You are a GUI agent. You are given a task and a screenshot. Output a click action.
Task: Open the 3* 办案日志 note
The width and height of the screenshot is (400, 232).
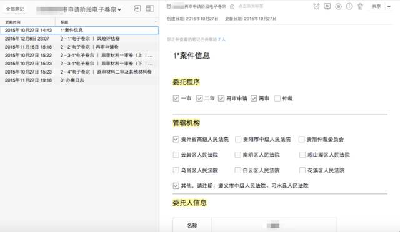(79, 80)
